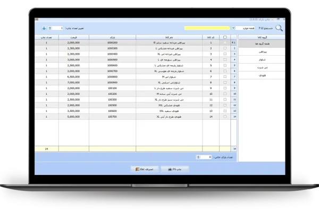This screenshot has width=319, height=212.
Task: Click the blue down-arrow apply print count icon
Action: [44, 28]
